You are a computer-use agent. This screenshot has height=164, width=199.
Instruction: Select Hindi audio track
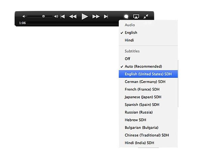pyautogui.click(x=148, y=40)
